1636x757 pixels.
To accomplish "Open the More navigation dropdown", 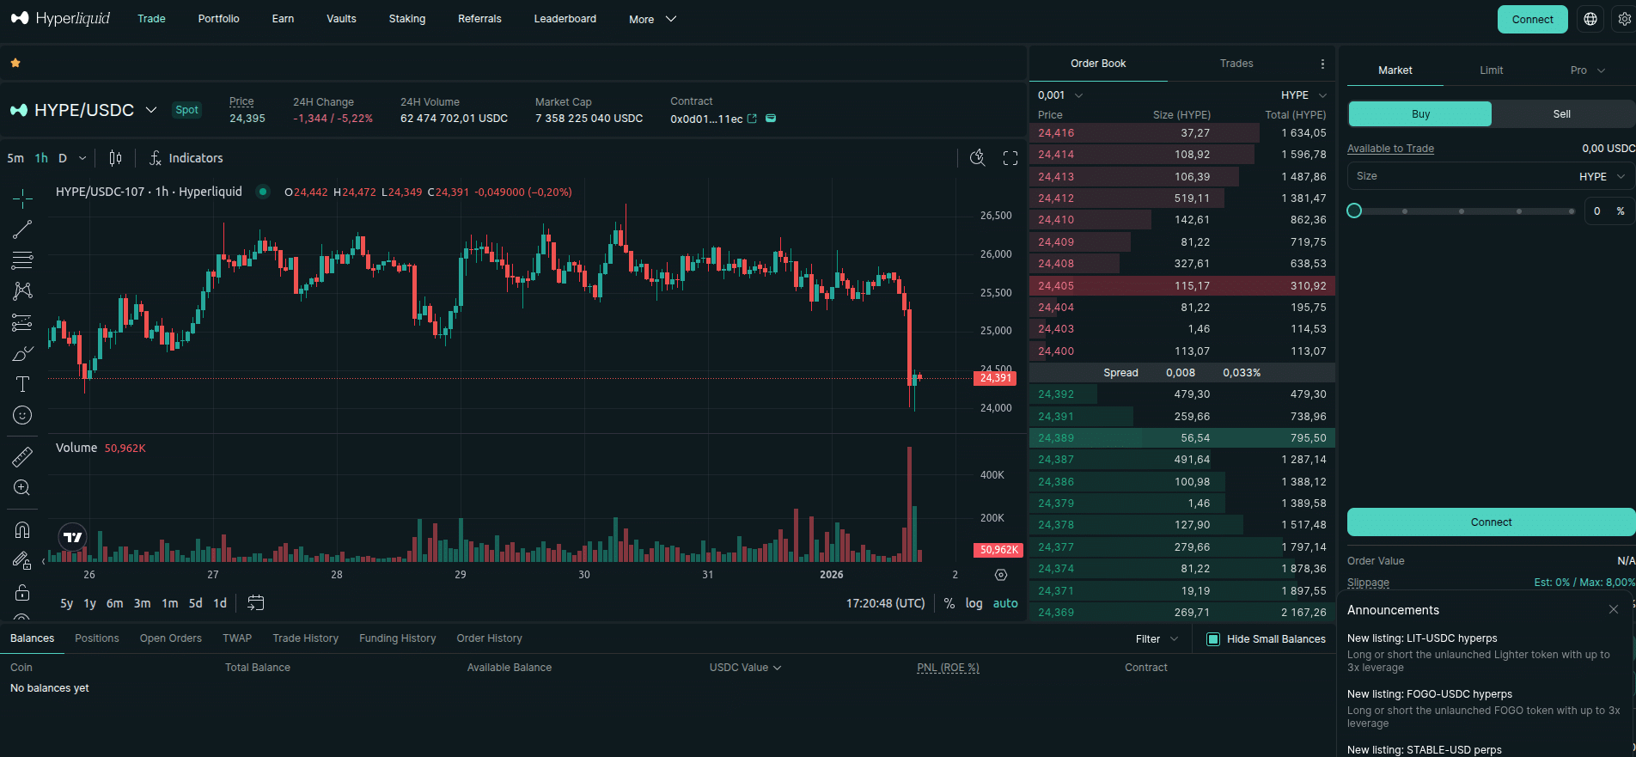I will pyautogui.click(x=652, y=19).
